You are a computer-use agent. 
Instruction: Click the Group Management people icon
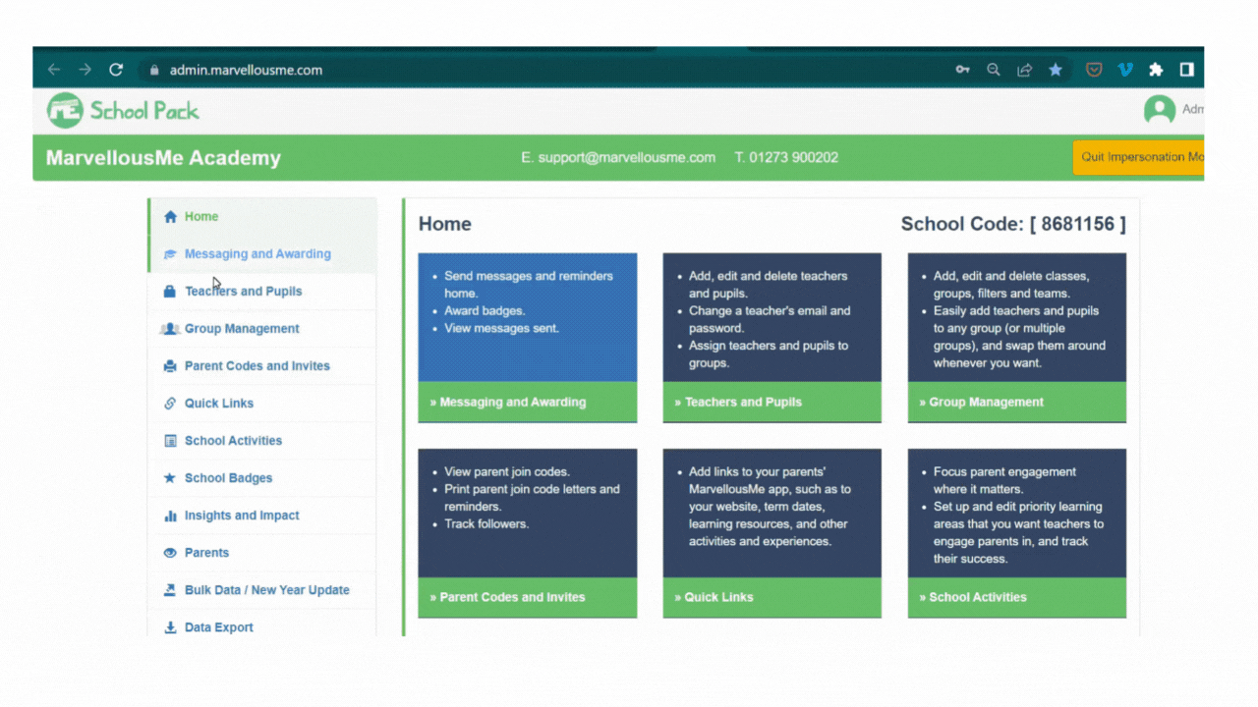click(x=169, y=329)
